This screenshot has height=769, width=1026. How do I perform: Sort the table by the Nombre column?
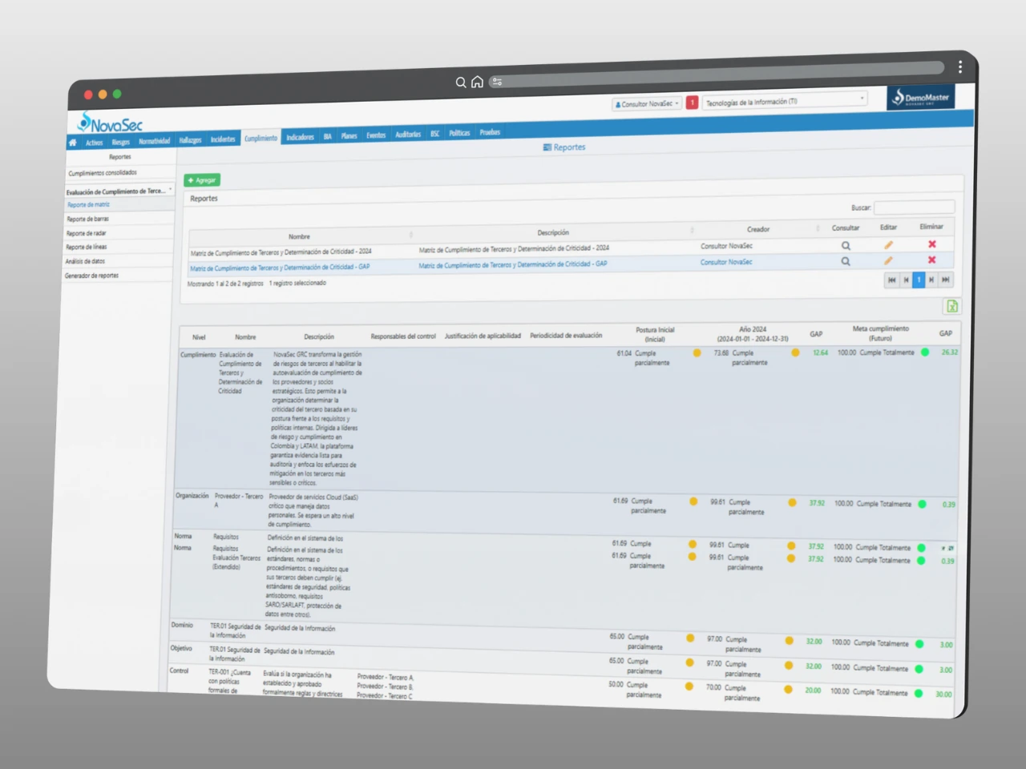[299, 236]
